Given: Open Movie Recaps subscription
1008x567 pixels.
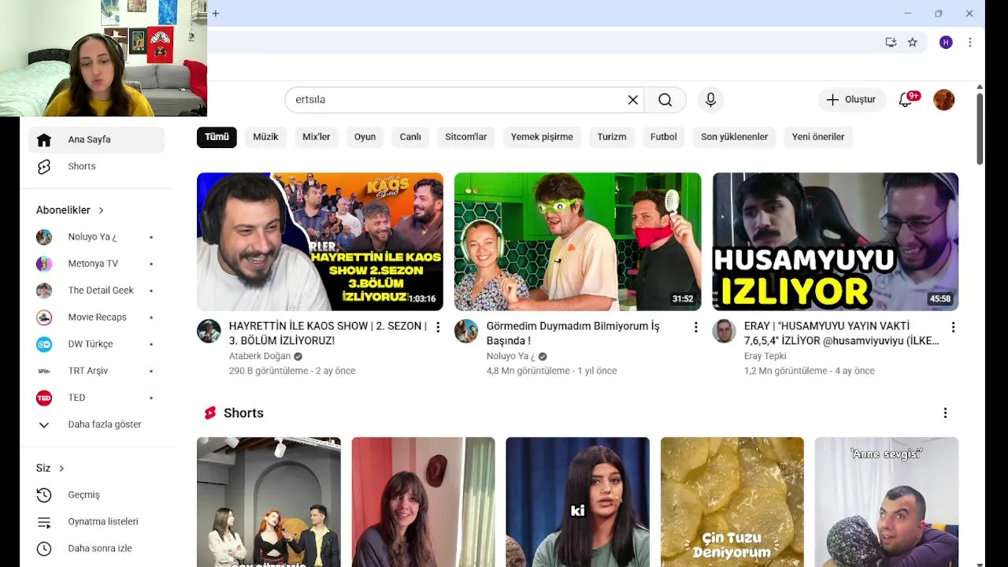Looking at the screenshot, I should tap(96, 317).
